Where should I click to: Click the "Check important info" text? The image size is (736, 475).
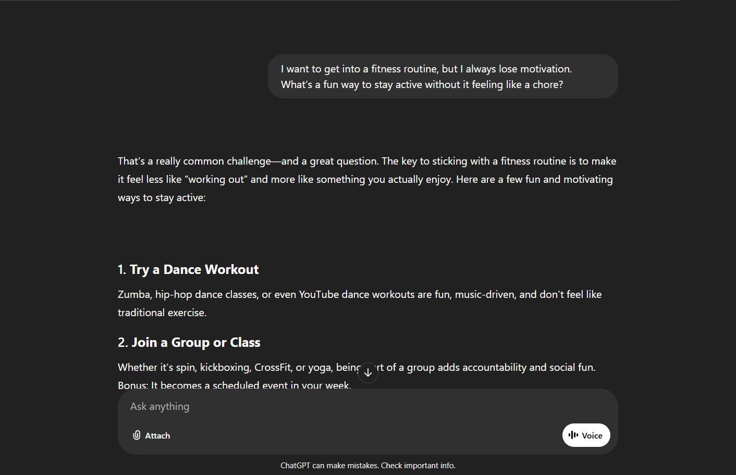point(418,466)
